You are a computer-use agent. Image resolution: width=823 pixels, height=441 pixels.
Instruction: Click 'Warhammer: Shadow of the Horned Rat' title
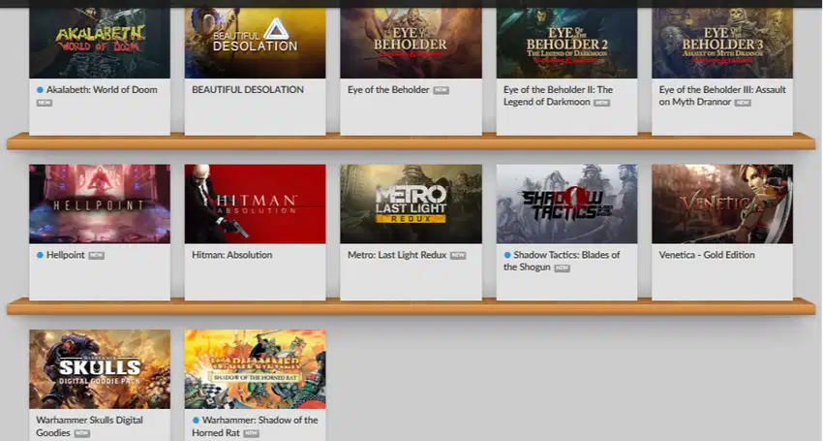click(255, 426)
